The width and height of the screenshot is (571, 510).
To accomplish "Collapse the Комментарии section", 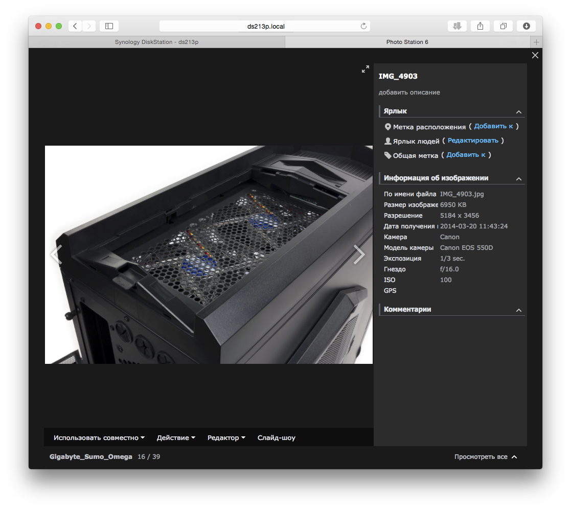I will [518, 310].
